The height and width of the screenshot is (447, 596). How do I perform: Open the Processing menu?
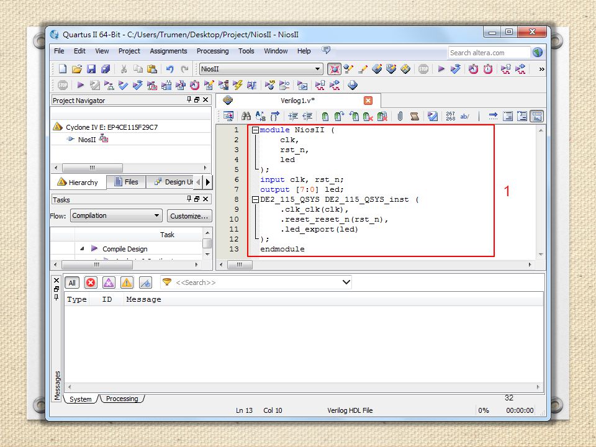212,51
